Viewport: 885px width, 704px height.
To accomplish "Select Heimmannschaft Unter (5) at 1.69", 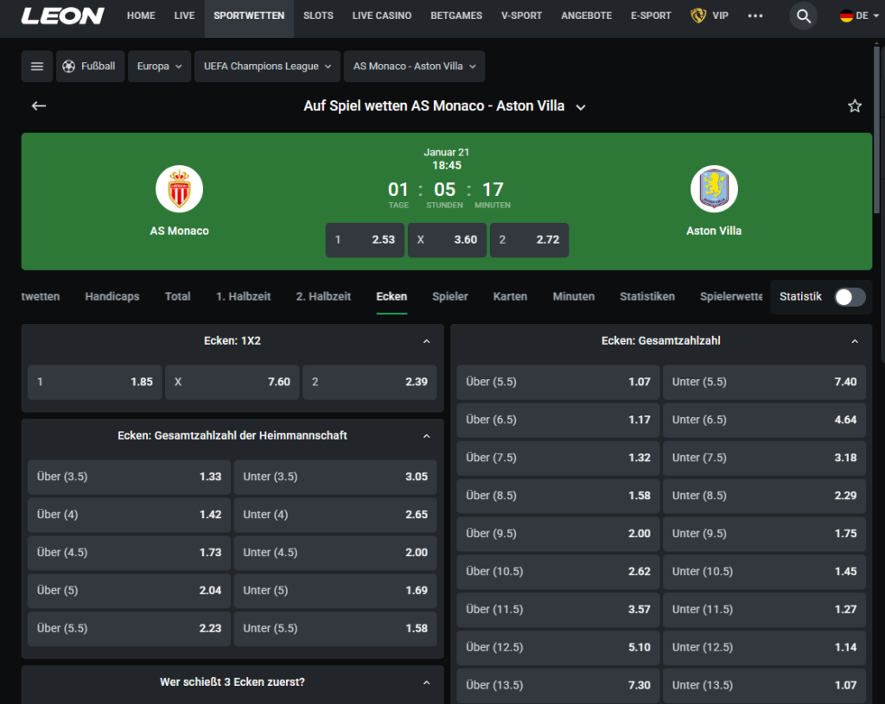I will click(x=335, y=591).
